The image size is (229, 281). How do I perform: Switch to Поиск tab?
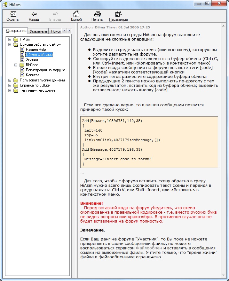(x=56, y=31)
